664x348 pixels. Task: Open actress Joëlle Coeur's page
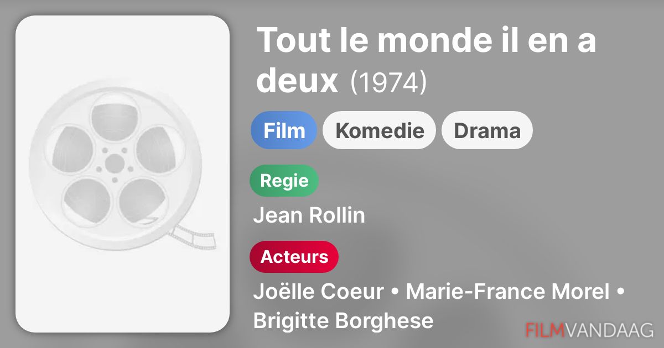coord(318,292)
